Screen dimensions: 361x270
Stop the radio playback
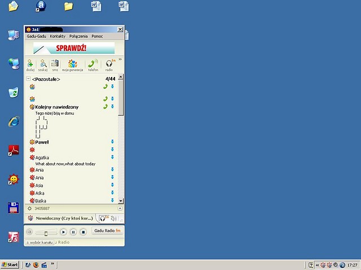pos(83,232)
